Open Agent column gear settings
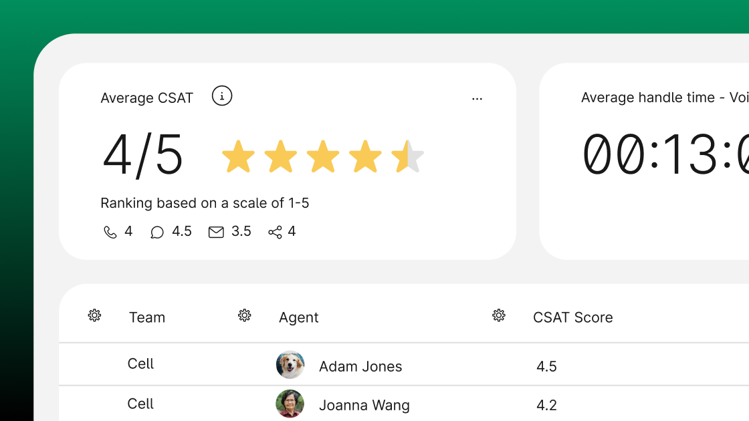This screenshot has width=749, height=421. 245,315
